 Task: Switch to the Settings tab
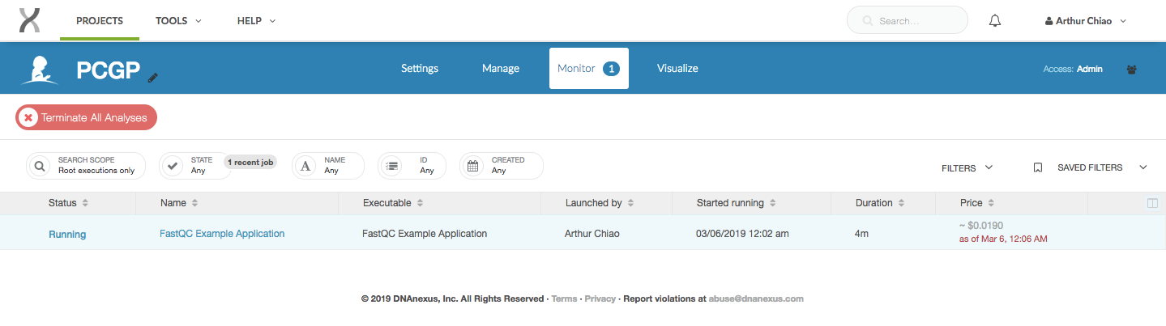click(420, 69)
